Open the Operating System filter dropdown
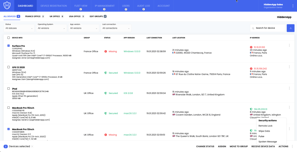The width and height of the screenshot is (297, 152). 51,28
